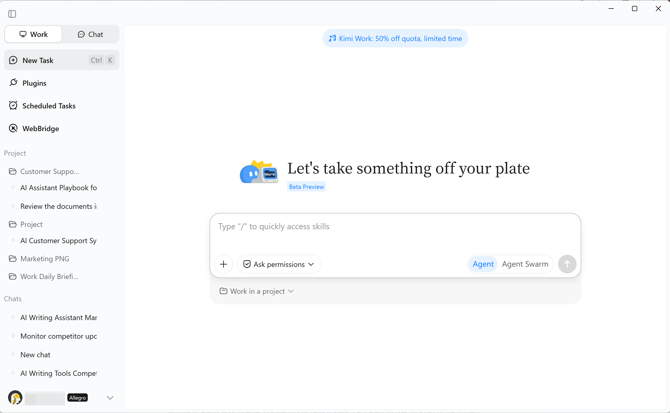Viewport: 670px width, 413px height.
Task: Select the Work tab
Action: (x=33, y=34)
